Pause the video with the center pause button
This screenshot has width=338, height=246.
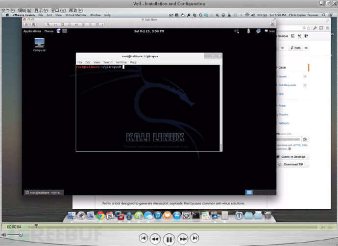[x=169, y=239]
